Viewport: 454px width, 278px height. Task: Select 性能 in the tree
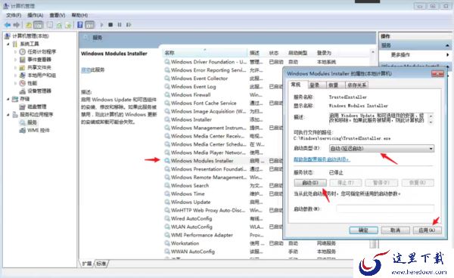pos(32,83)
